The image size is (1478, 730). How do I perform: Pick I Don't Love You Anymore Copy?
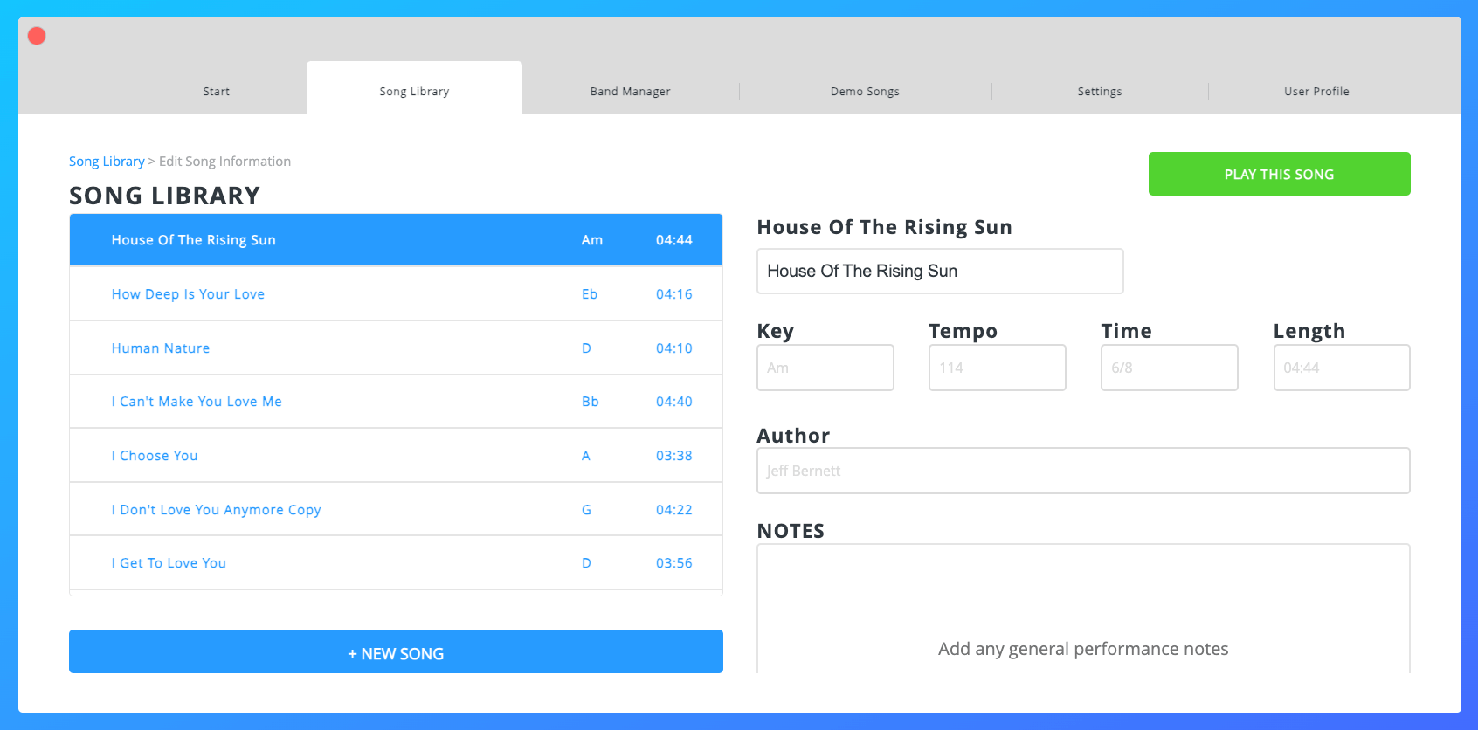point(216,510)
